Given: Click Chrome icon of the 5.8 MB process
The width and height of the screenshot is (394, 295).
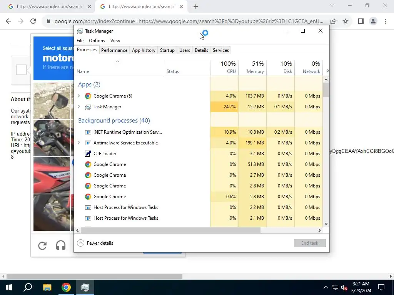Looking at the screenshot, I should point(88,197).
